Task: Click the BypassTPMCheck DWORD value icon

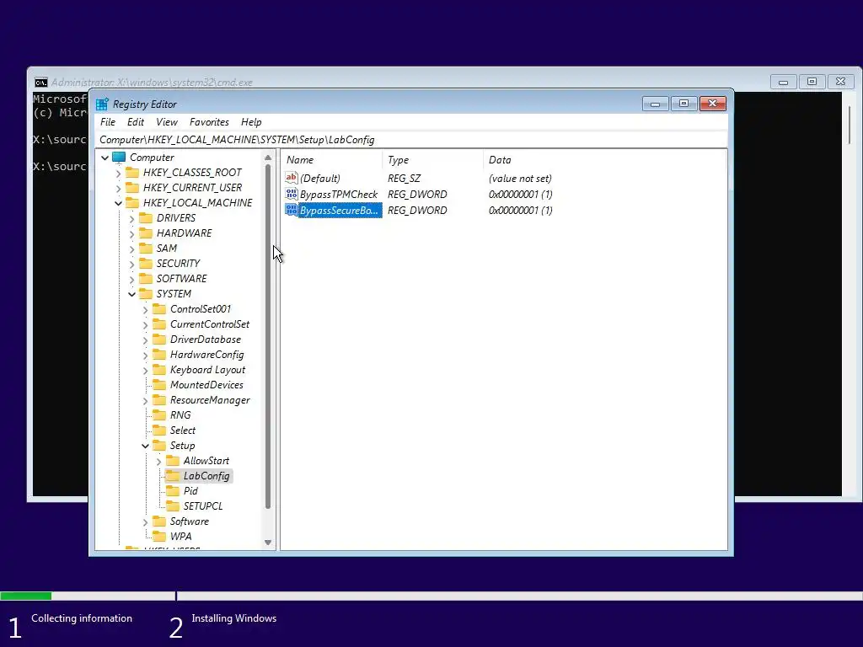Action: click(x=292, y=194)
